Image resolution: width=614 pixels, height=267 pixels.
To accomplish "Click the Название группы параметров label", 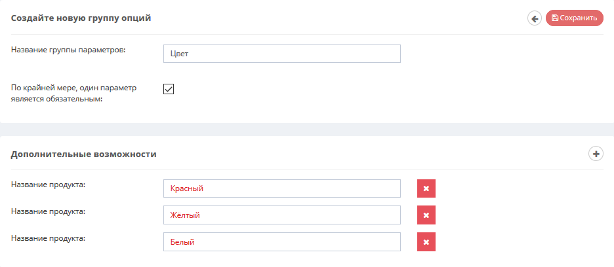I will click(68, 50).
